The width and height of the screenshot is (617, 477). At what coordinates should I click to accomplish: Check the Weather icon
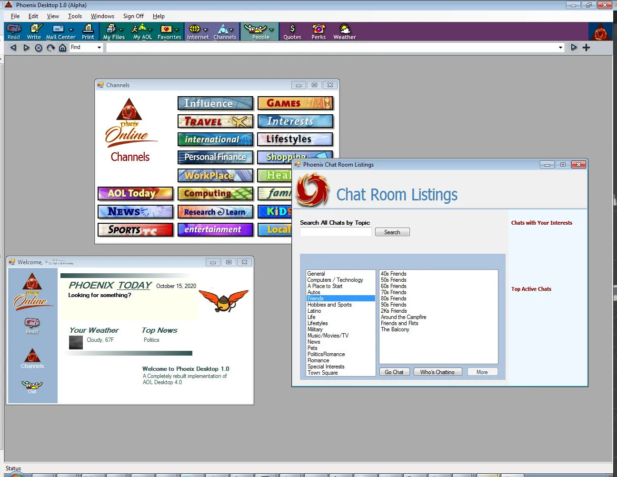pos(344,31)
